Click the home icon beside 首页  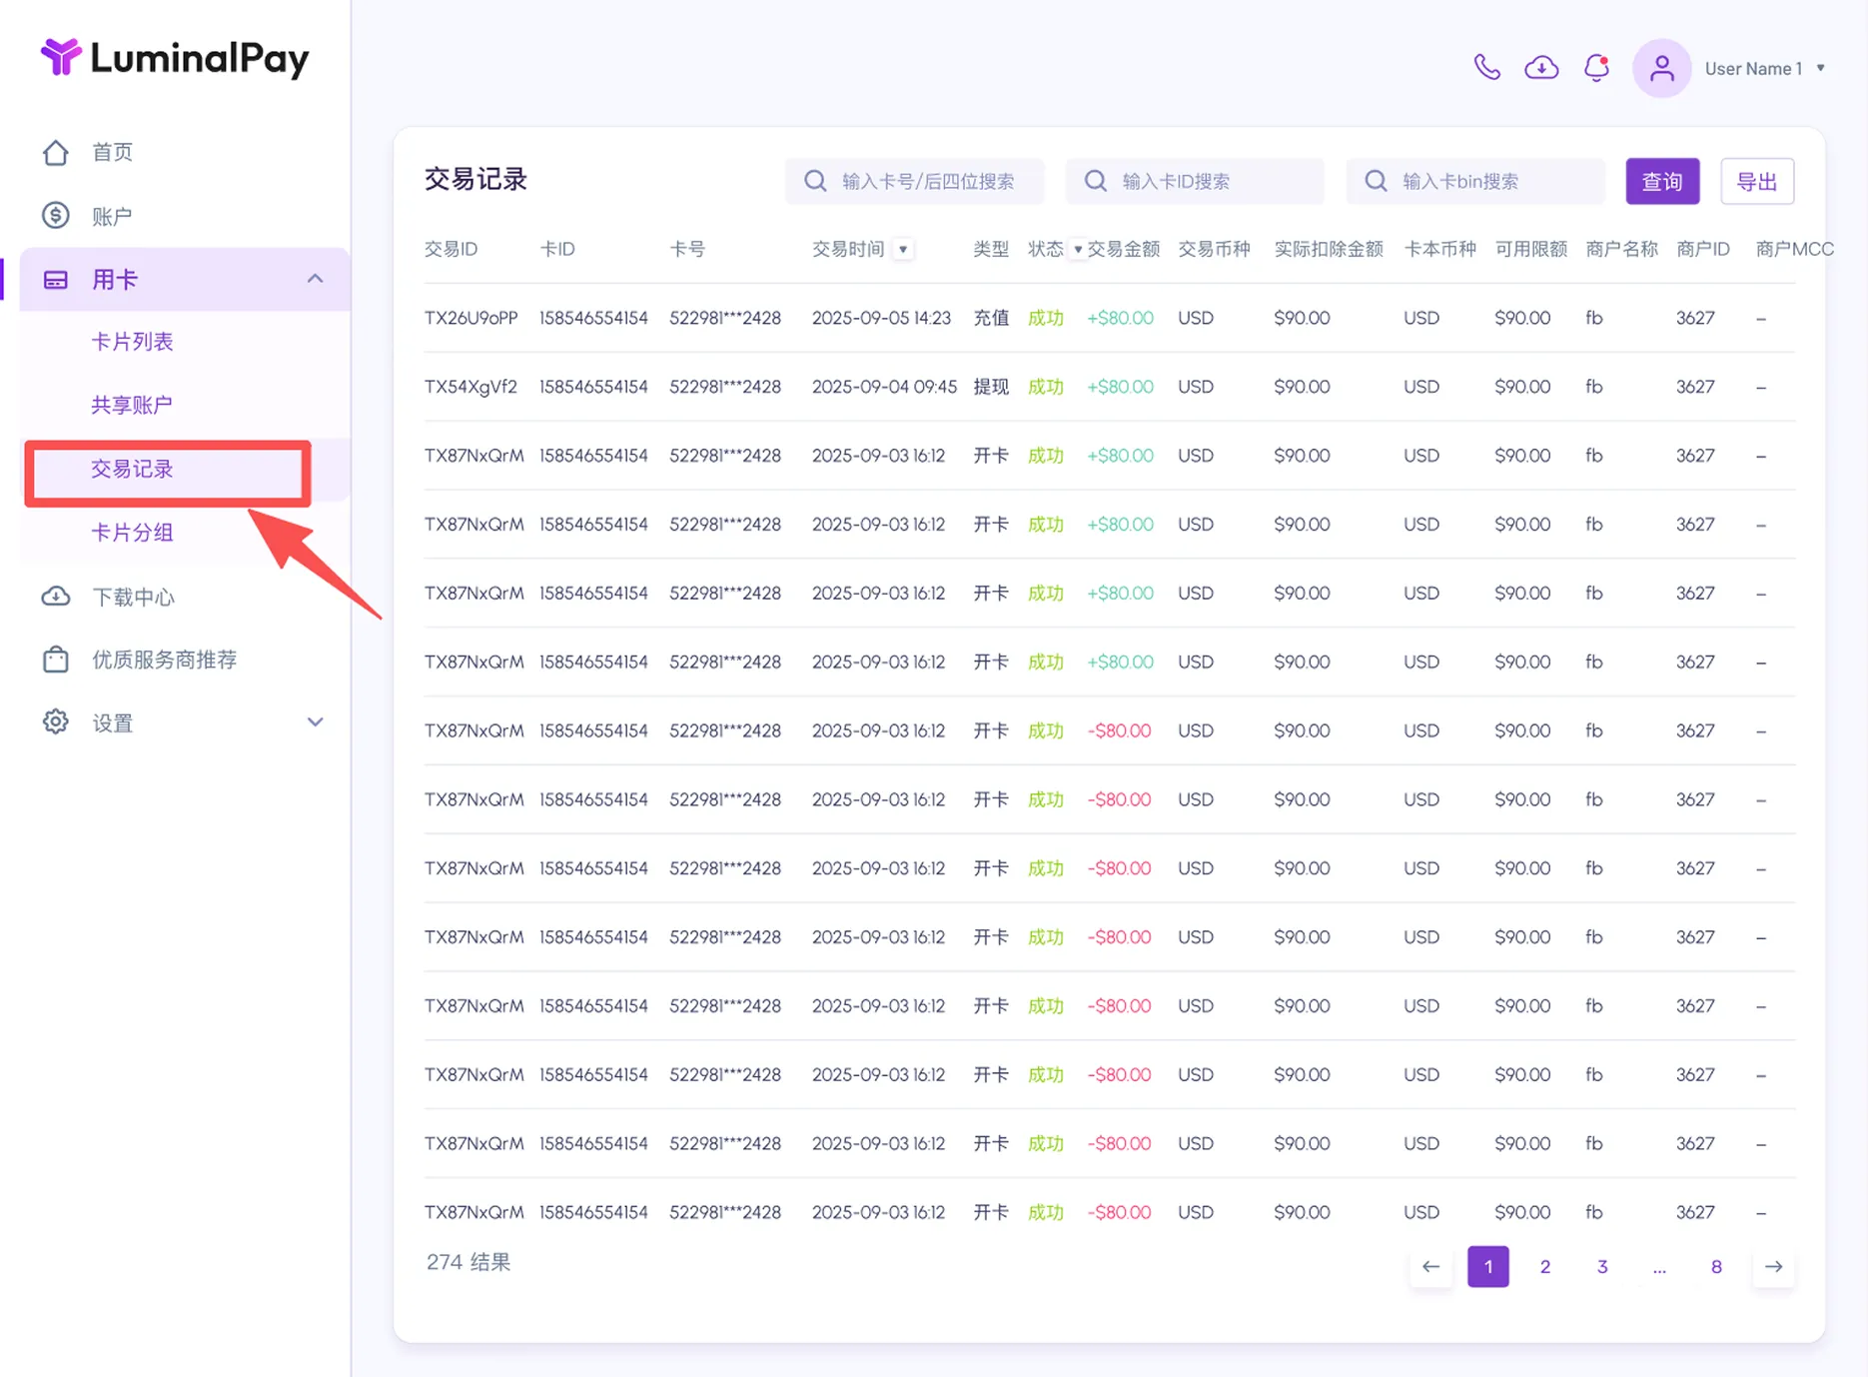tap(56, 152)
